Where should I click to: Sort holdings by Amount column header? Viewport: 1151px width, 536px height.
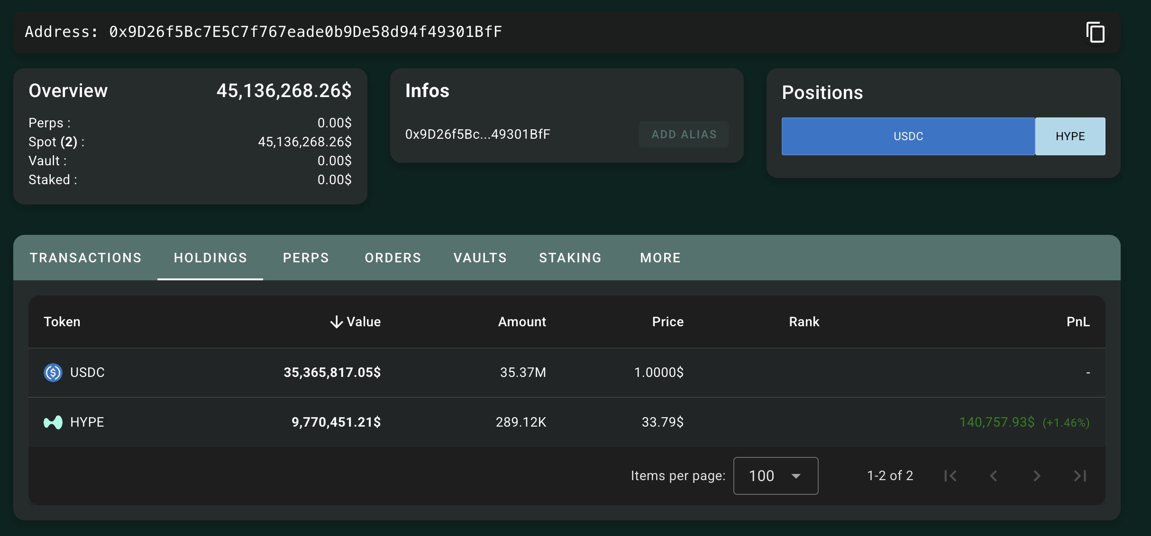click(x=521, y=322)
